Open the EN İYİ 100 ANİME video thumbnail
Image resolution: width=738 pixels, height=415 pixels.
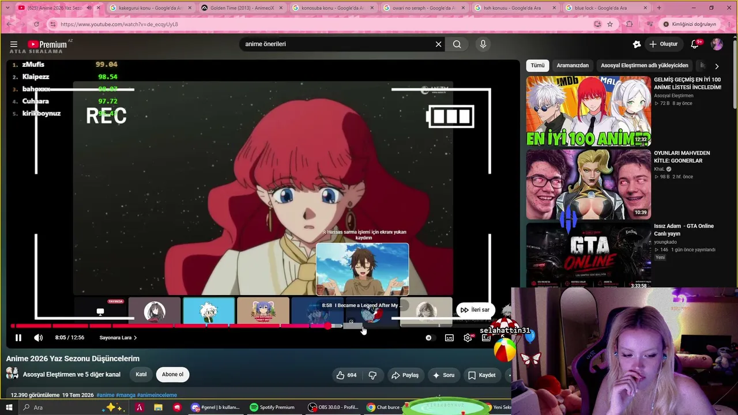[588, 111]
